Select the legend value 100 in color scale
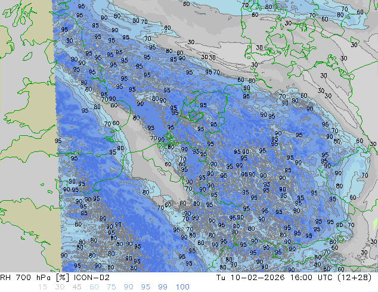Image resolution: width=378 pixels, height=292 pixels. (x=182, y=287)
